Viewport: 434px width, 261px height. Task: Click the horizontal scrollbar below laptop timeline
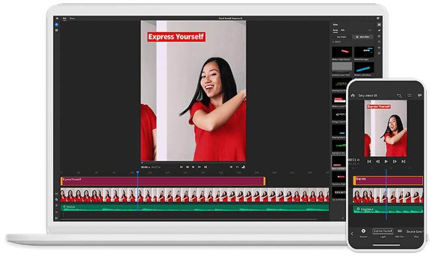pyautogui.click(x=190, y=219)
